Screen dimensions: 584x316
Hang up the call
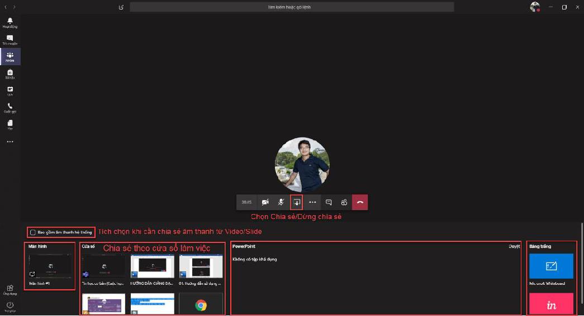point(360,202)
